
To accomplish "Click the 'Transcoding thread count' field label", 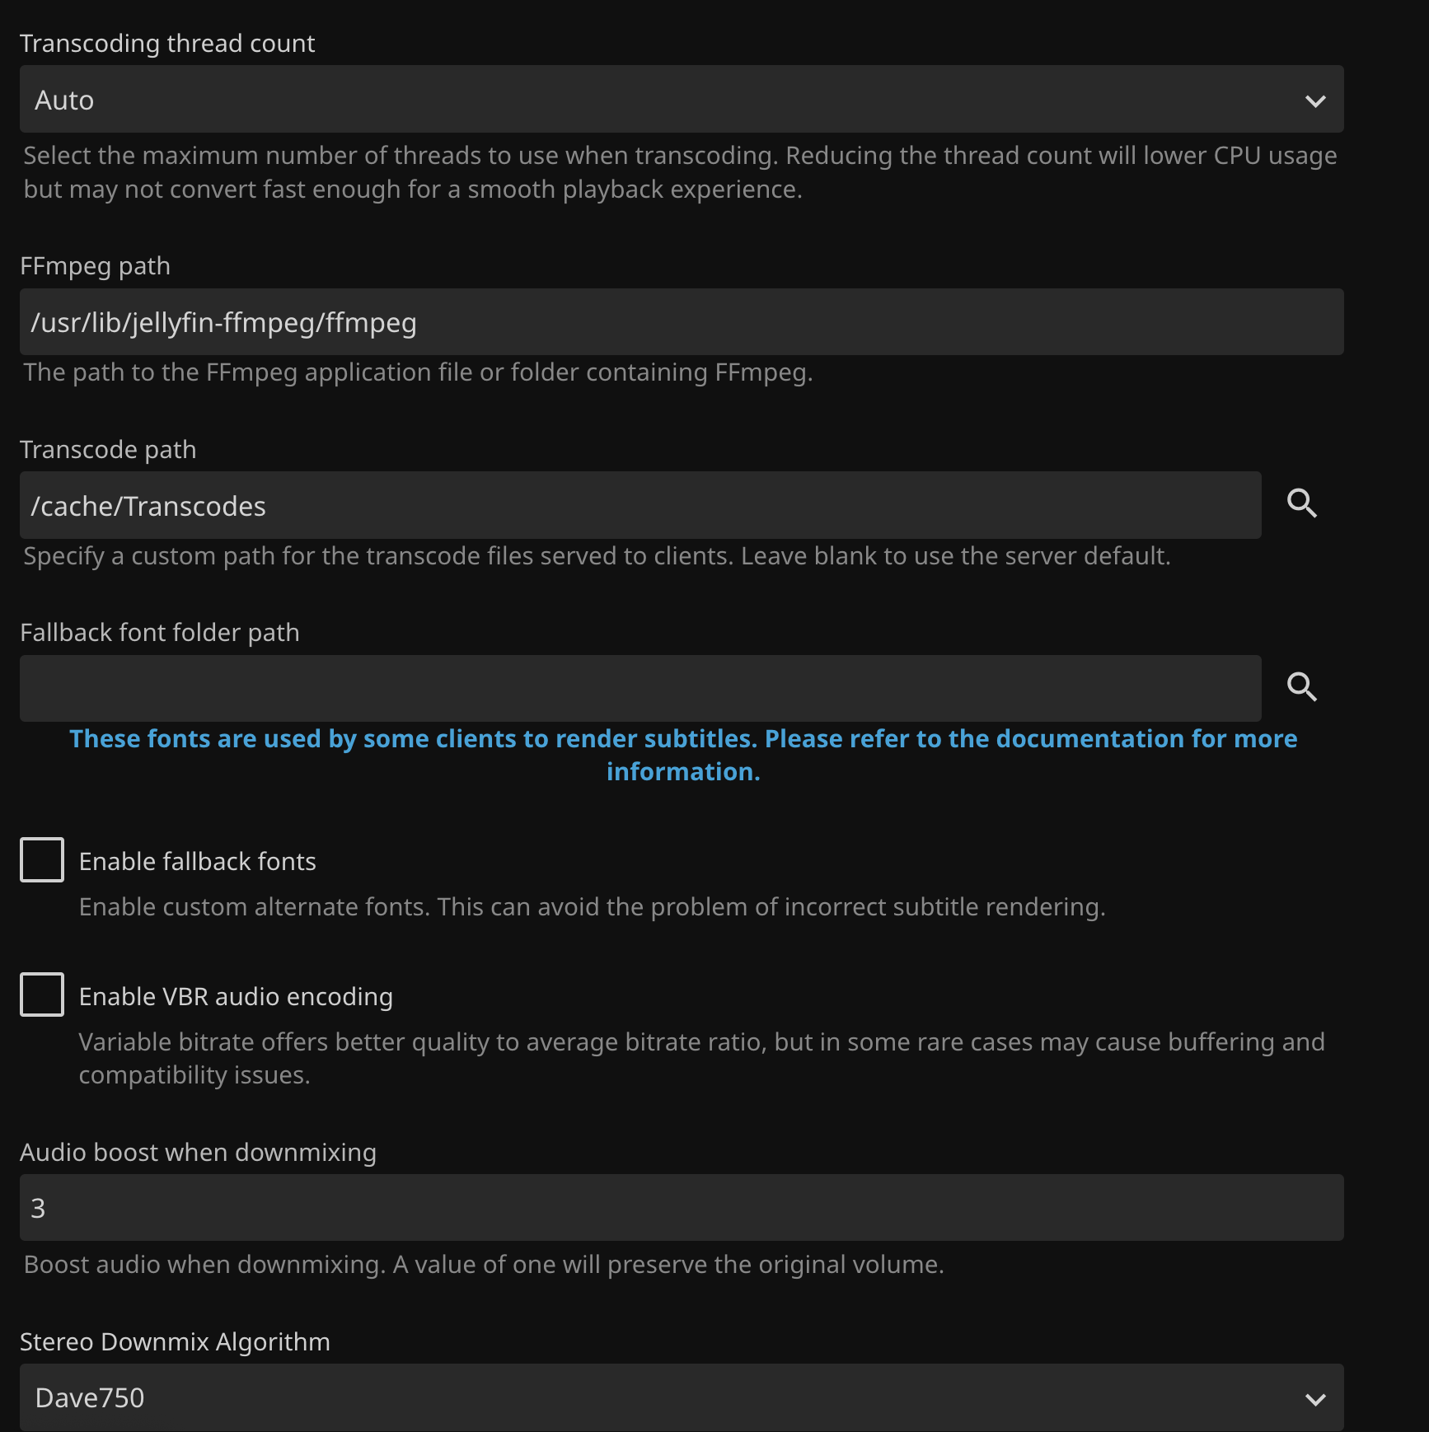I will (167, 43).
